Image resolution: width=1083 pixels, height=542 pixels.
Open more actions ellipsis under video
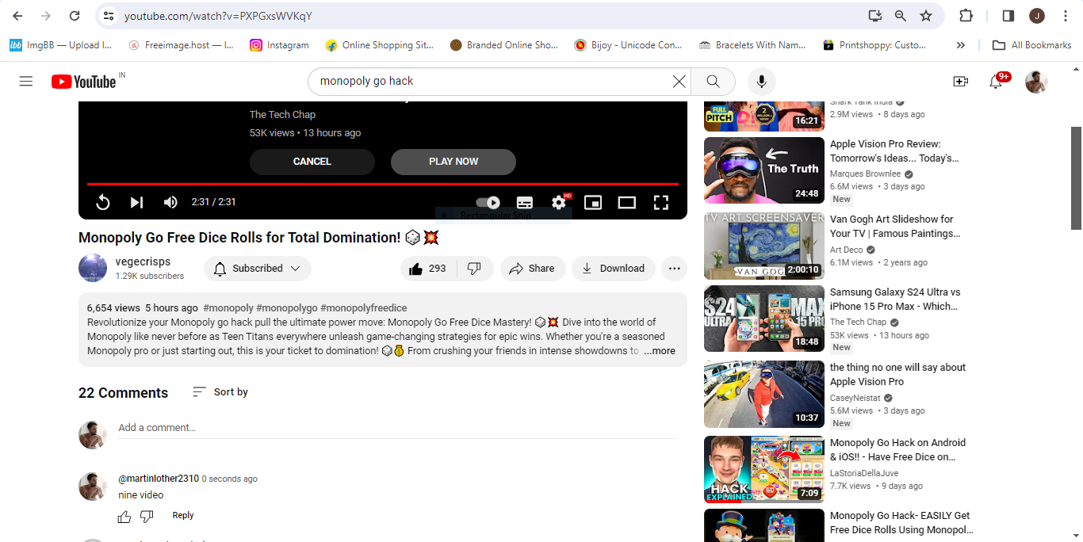pyautogui.click(x=675, y=269)
